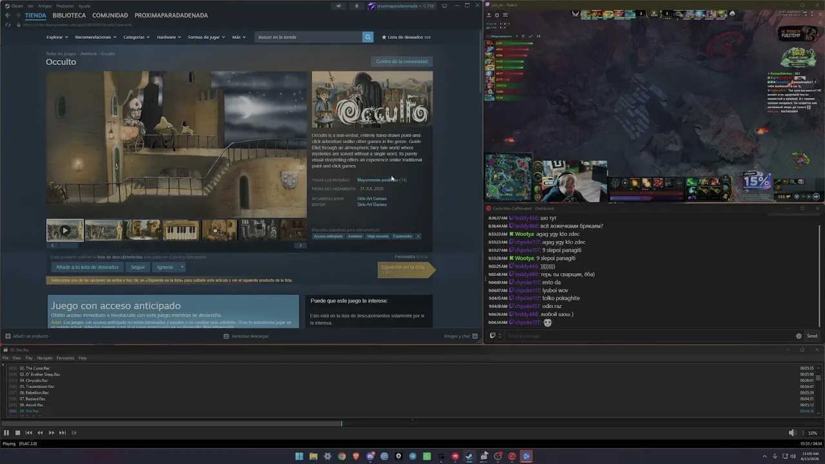Click the store search magnifier button

pos(368,37)
